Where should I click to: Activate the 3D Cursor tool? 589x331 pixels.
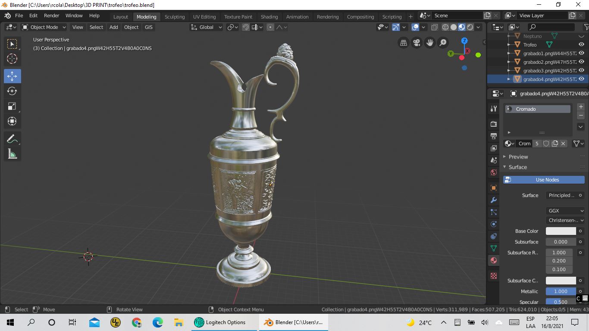point(12,59)
